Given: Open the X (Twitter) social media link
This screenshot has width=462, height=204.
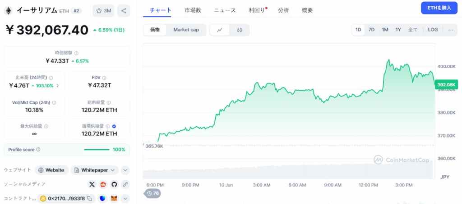Looking at the screenshot, I should [92, 184].
